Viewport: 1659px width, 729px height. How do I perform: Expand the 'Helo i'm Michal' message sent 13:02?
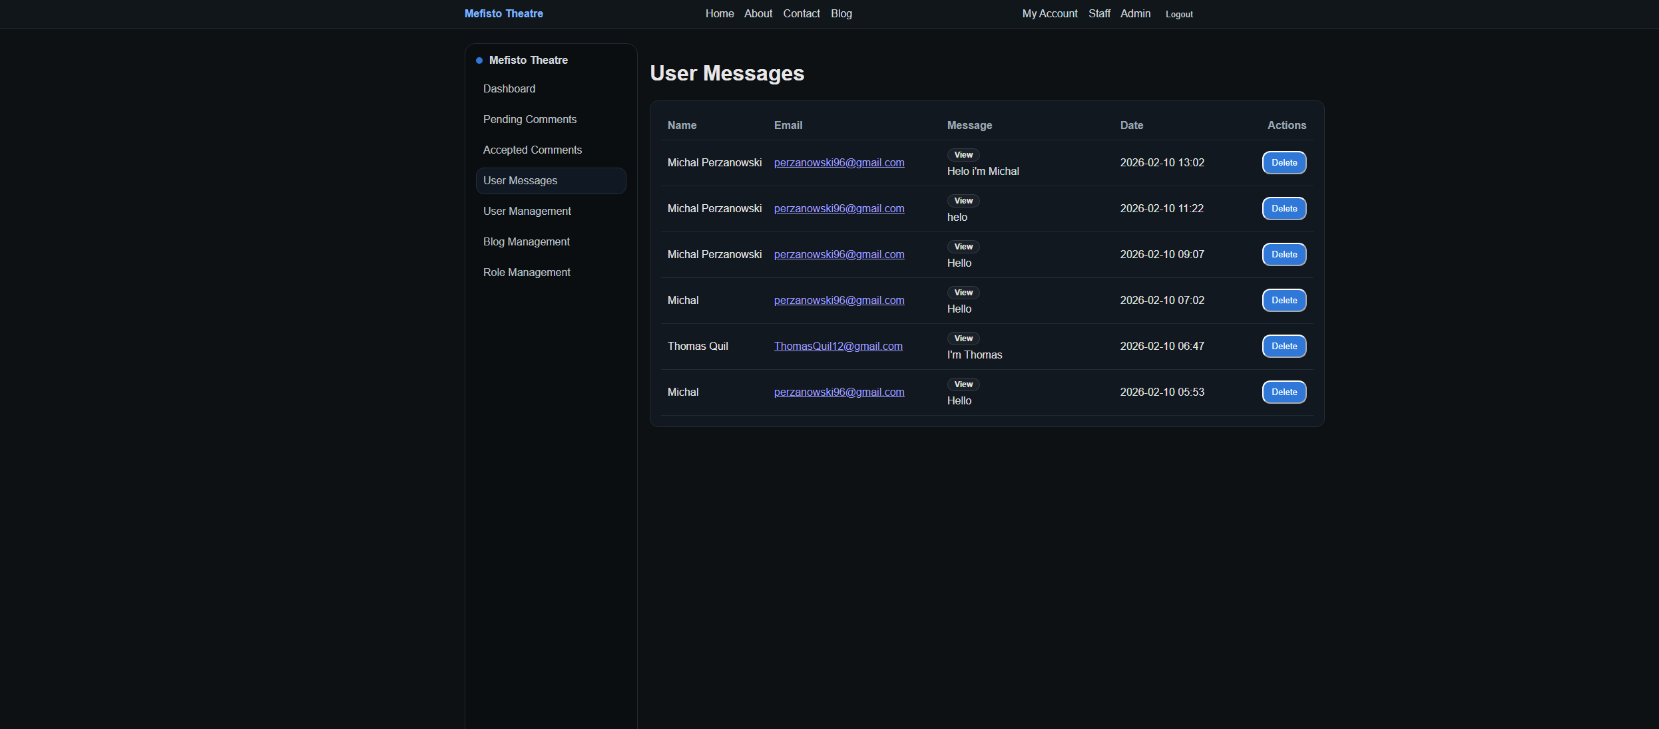tap(963, 154)
